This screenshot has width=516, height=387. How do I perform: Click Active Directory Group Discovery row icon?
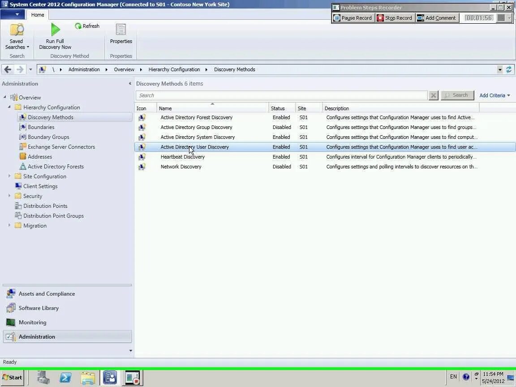tap(142, 127)
